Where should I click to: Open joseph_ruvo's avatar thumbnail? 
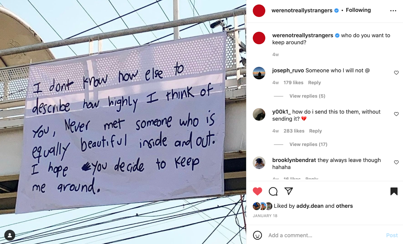tap(259, 73)
